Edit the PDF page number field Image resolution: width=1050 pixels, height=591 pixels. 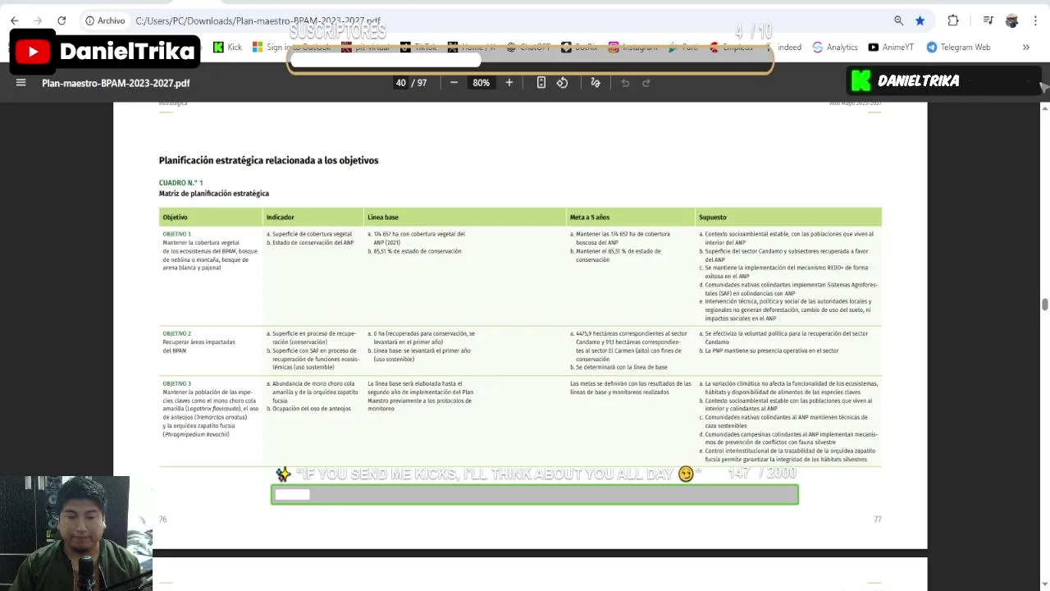tap(400, 83)
